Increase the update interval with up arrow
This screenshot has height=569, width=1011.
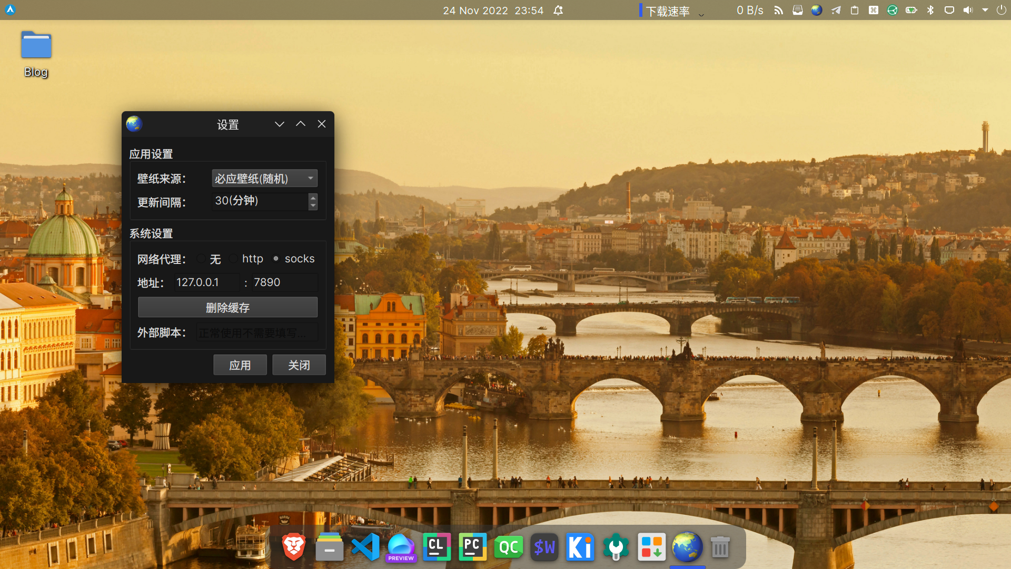(x=313, y=198)
